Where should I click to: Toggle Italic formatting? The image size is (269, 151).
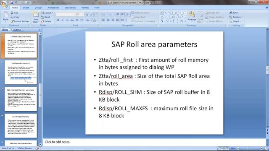coord(63,20)
